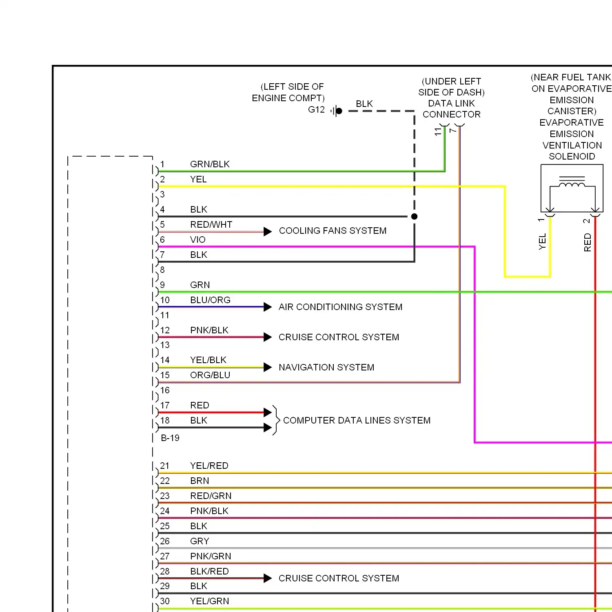Click the G12 ground symbol
The image size is (612, 612).
(x=336, y=111)
